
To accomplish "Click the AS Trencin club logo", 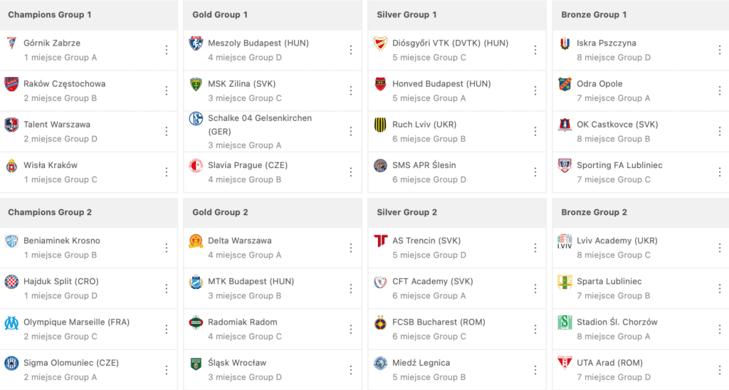I will coord(381,241).
